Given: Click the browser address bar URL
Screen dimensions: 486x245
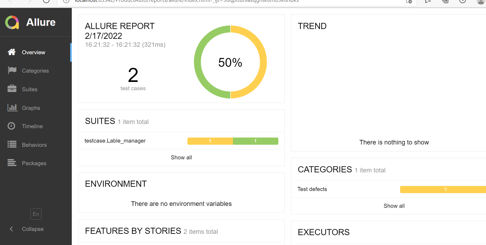Looking at the screenshot, I should (x=186, y=1).
